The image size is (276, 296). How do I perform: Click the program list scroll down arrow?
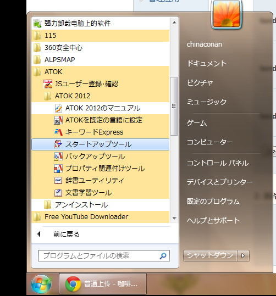point(174,218)
